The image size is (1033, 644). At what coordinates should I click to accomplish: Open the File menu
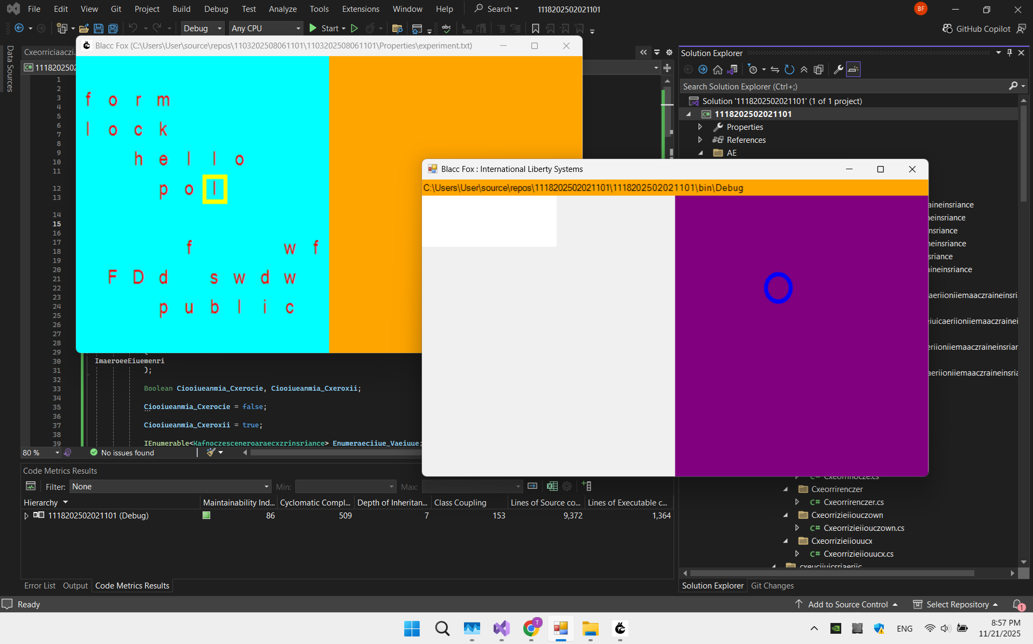coord(34,9)
